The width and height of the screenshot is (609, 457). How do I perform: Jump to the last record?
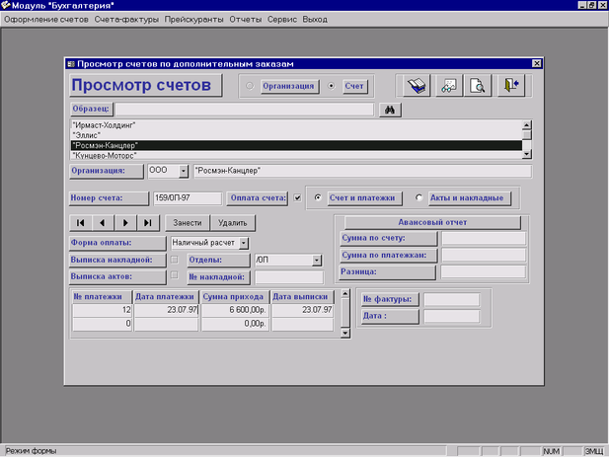pyautogui.click(x=147, y=222)
